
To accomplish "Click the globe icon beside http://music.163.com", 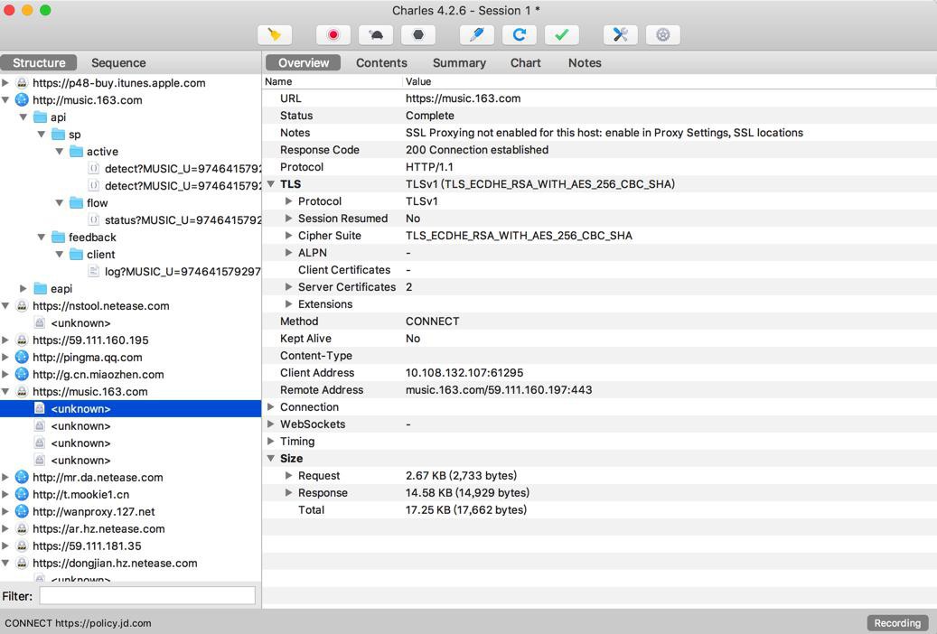I will 22,99.
